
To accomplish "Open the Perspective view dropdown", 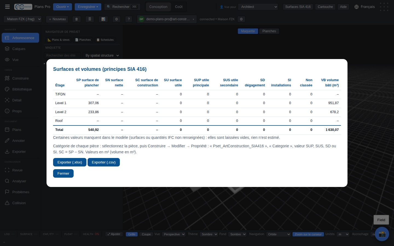I will 174,234.
